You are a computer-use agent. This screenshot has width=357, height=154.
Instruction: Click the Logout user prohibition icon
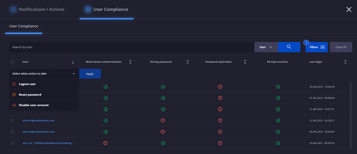click(14, 84)
